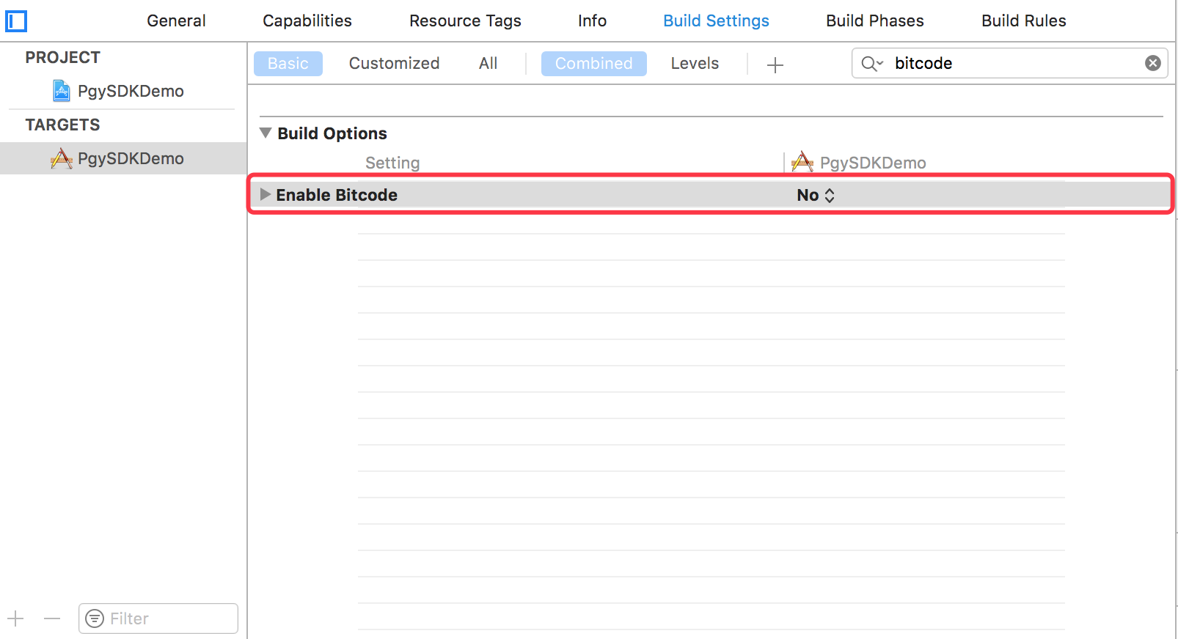Click the targets Filter text field
Viewport: 1178px width, 639px height.
pyautogui.click(x=169, y=618)
